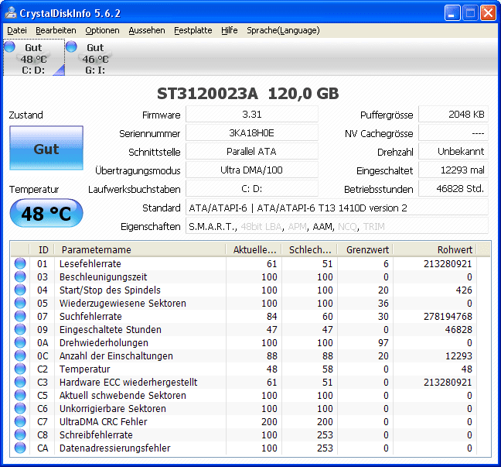Click the Schnittstelle field Parallel ATA

[252, 151]
